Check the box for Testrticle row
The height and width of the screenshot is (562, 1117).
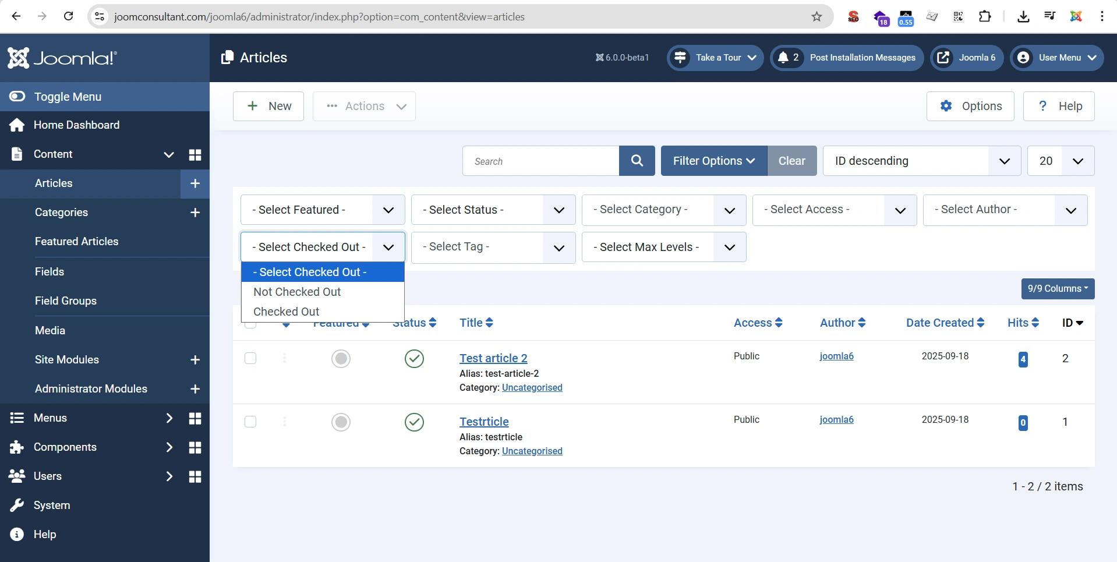(250, 422)
